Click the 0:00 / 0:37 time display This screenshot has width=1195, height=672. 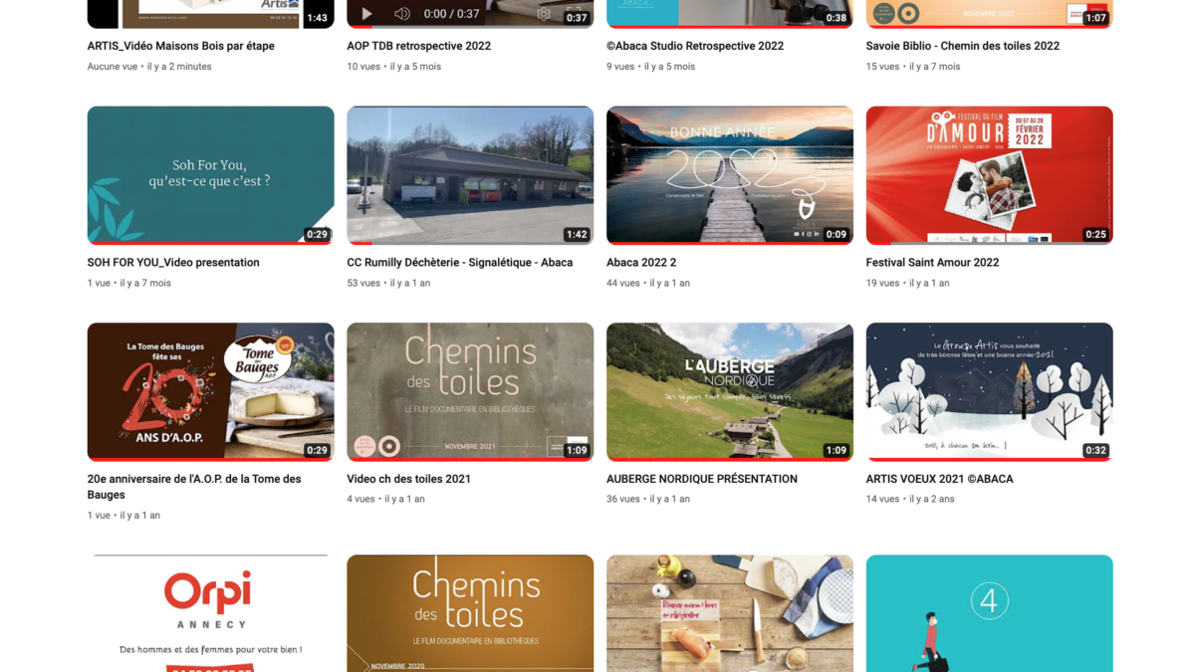pyautogui.click(x=451, y=14)
